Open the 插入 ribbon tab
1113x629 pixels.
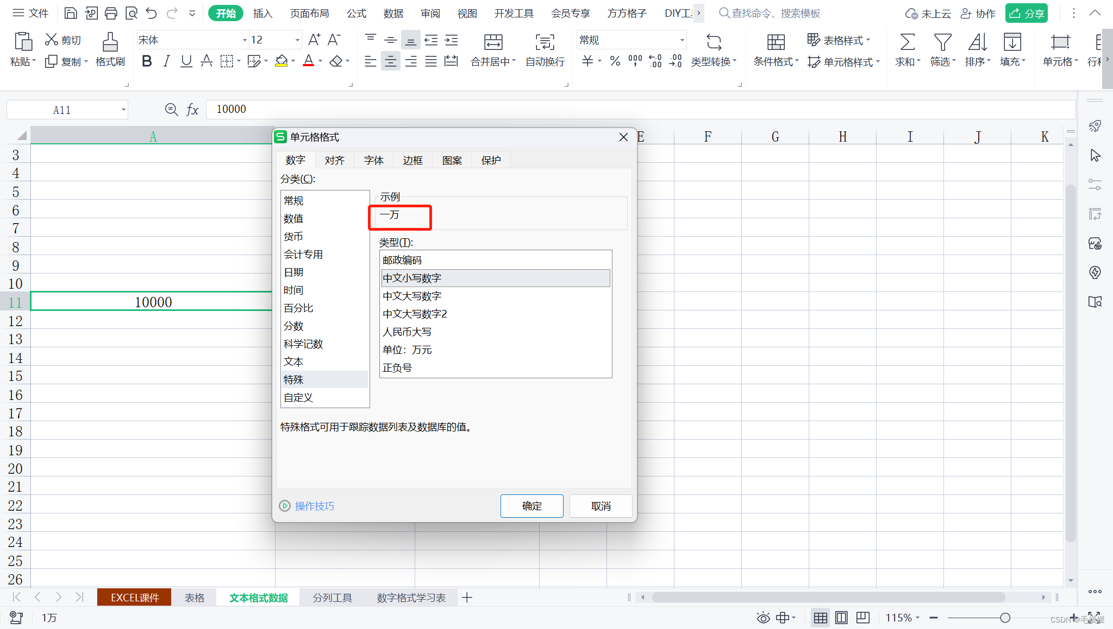[262, 13]
